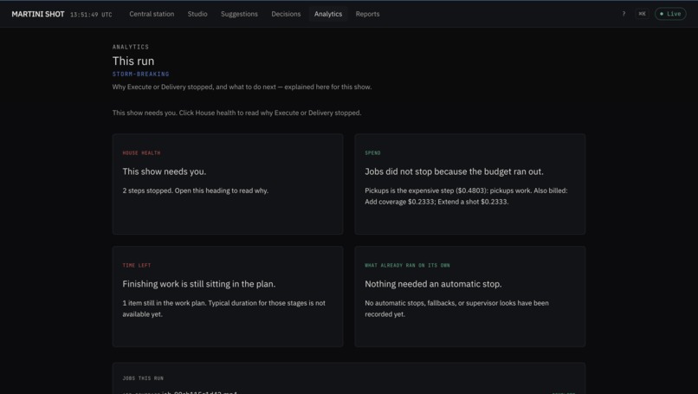Viewport: 698px width, 394px height.
Task: Open the ⌘K command palette shortcut
Action: click(x=642, y=14)
